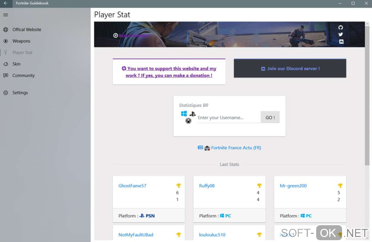Click the Stats Fortnite logo in banner
This screenshot has height=242, width=372.
pyautogui.click(x=131, y=36)
